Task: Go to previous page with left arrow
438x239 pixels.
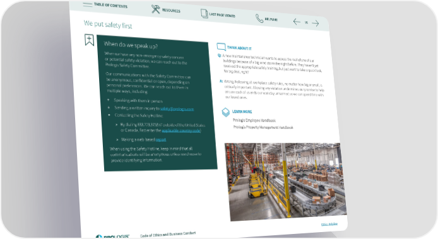Action: click(297, 22)
